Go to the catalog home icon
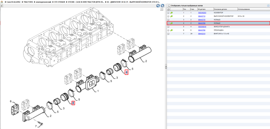 point(2,2)
